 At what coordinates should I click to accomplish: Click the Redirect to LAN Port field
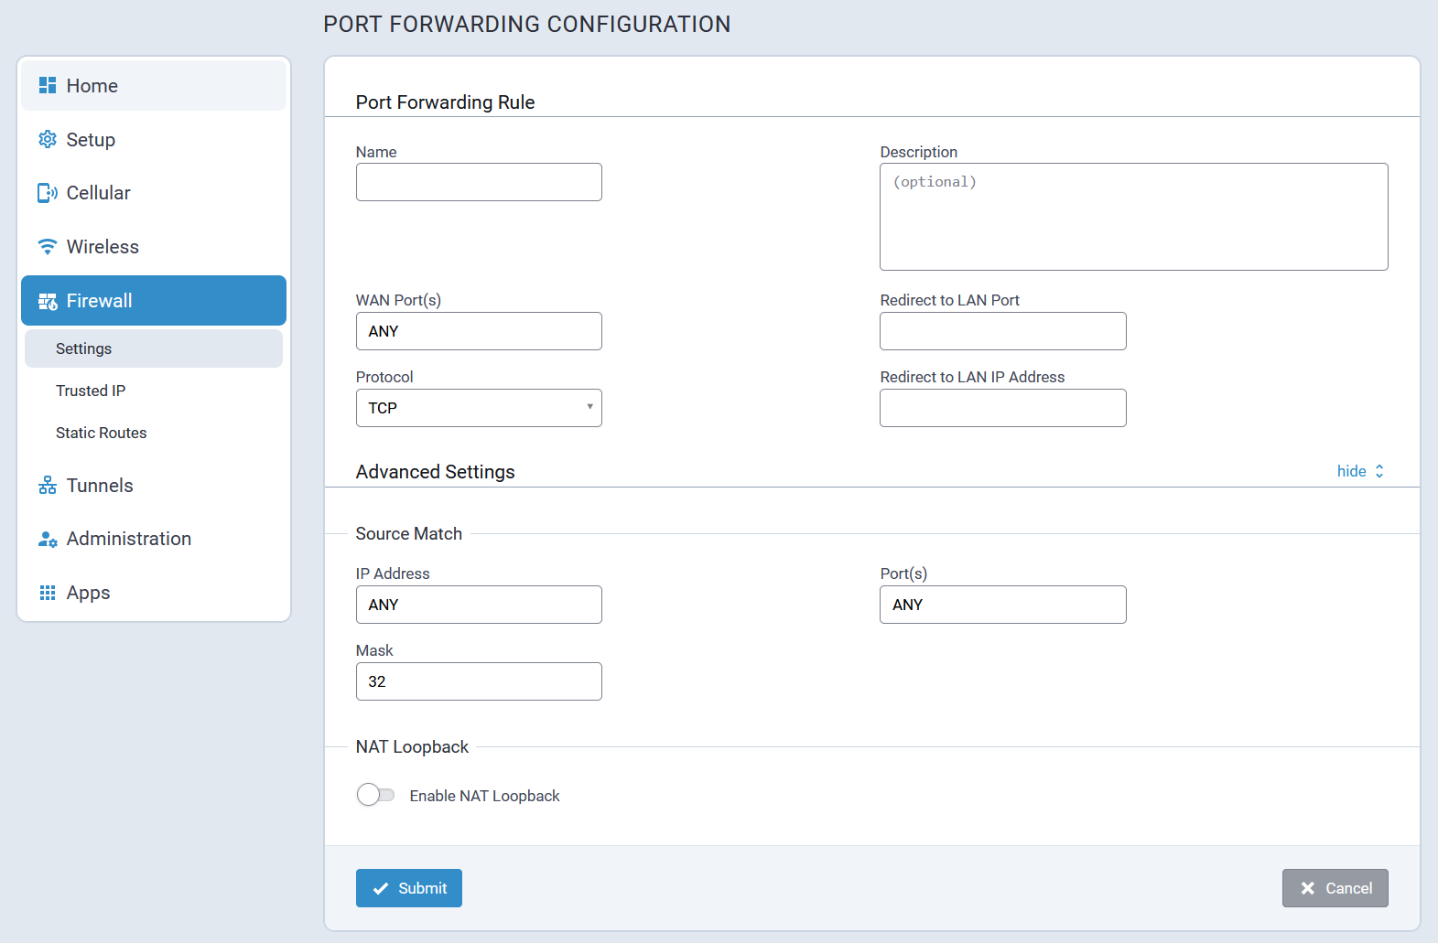pyautogui.click(x=1002, y=331)
